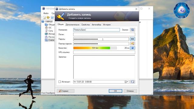Switch to the Автонабор tab
The height and width of the screenshot is (109, 194).
[96, 25]
